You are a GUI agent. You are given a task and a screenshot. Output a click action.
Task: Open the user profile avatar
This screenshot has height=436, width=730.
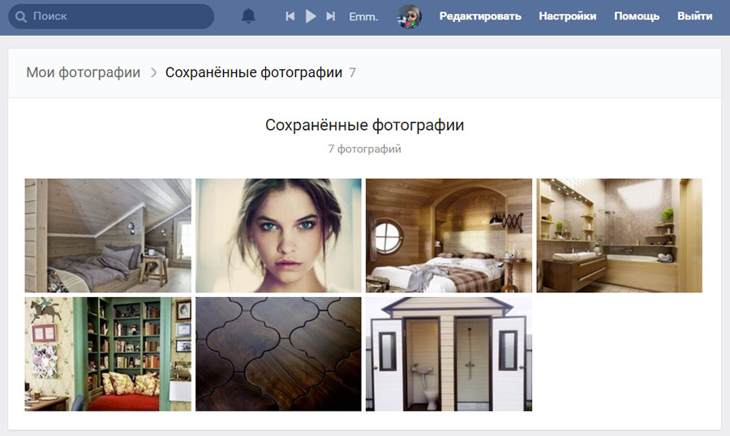click(x=410, y=17)
